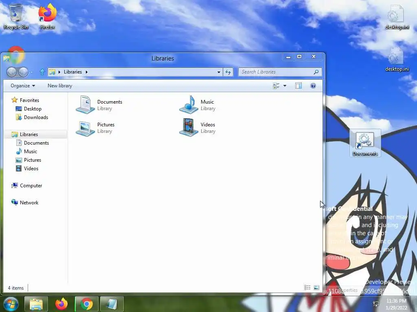Viewport: 417px width, 312px height.
Task: Select Computer in navigation pane
Action: pyautogui.click(x=26, y=185)
